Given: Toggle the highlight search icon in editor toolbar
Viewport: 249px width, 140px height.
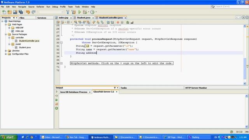Looking at the screenshot, I should coord(88,23).
